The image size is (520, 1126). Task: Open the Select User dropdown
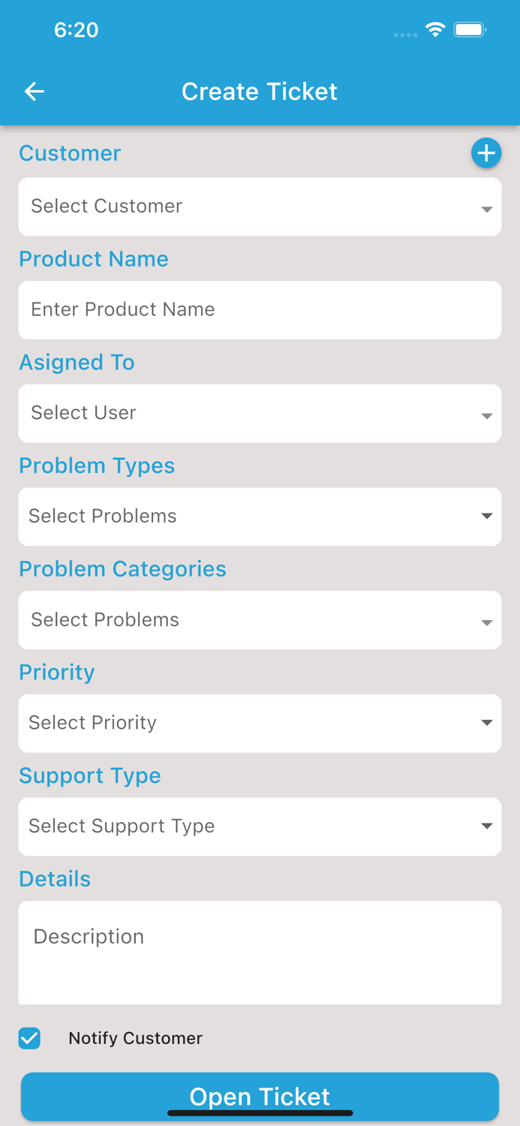click(x=260, y=414)
